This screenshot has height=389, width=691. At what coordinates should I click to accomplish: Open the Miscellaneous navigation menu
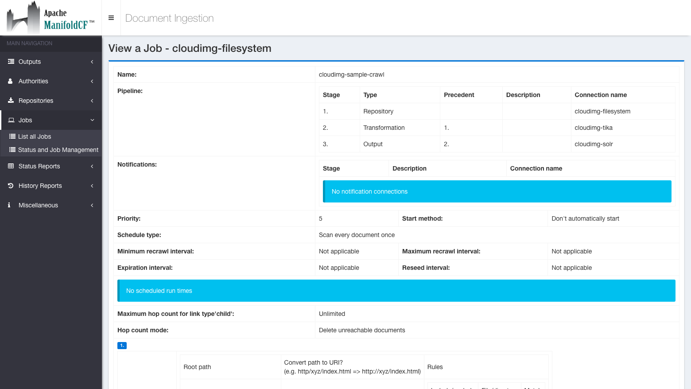pyautogui.click(x=51, y=205)
